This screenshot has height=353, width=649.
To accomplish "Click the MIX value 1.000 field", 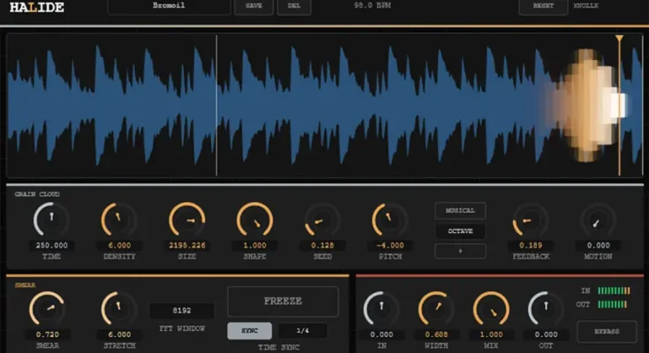I will [x=491, y=334].
